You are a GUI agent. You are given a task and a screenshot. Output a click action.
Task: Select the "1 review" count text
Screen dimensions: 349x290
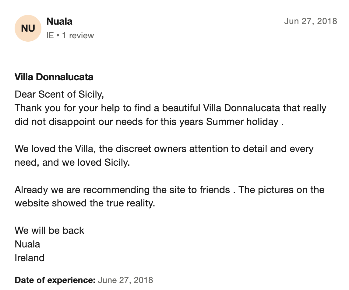coord(78,36)
